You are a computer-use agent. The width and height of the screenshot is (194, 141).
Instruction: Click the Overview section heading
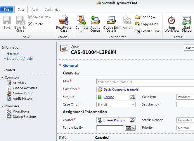point(71,73)
